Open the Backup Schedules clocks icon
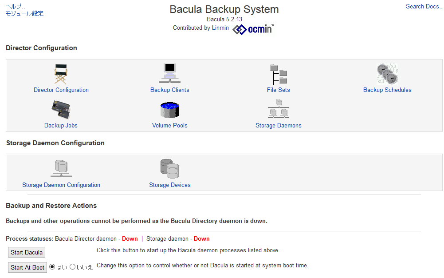The height and width of the screenshot is (278, 444). (x=387, y=74)
